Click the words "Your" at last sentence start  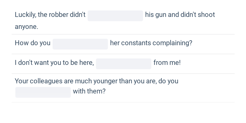click(22, 81)
